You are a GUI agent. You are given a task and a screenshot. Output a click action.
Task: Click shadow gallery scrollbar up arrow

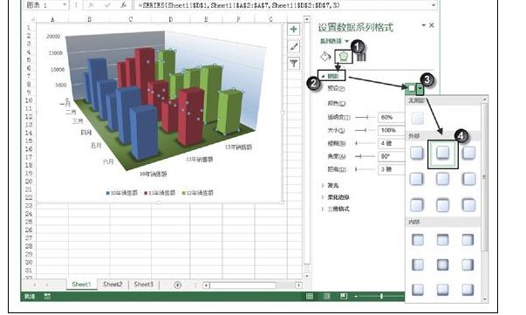(484, 99)
